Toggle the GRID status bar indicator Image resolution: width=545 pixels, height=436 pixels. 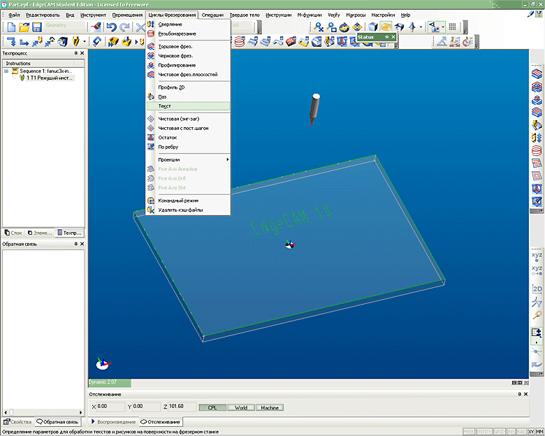point(500,432)
